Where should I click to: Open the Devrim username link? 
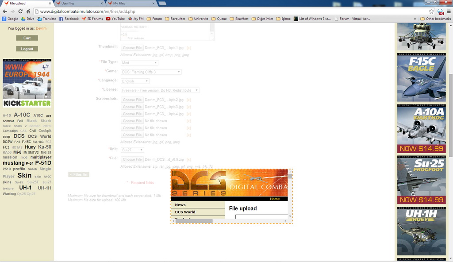click(x=41, y=28)
